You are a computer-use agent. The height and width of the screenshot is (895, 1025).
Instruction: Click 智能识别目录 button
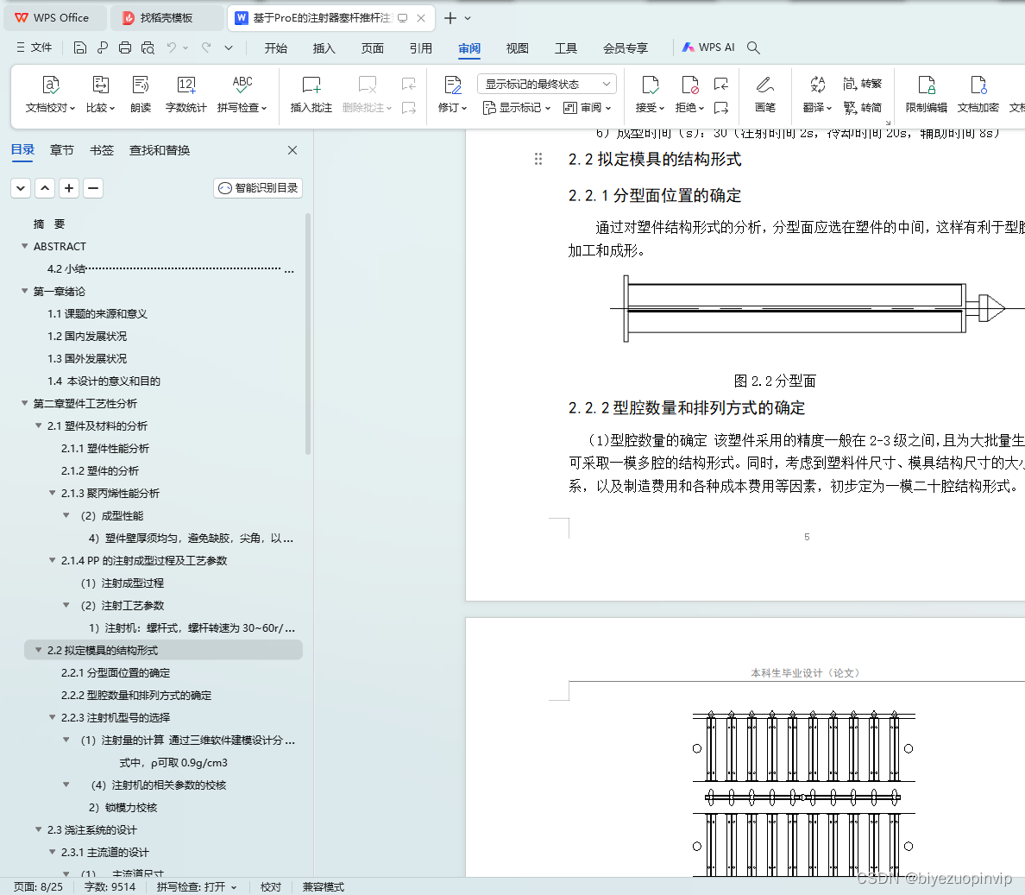(x=258, y=188)
